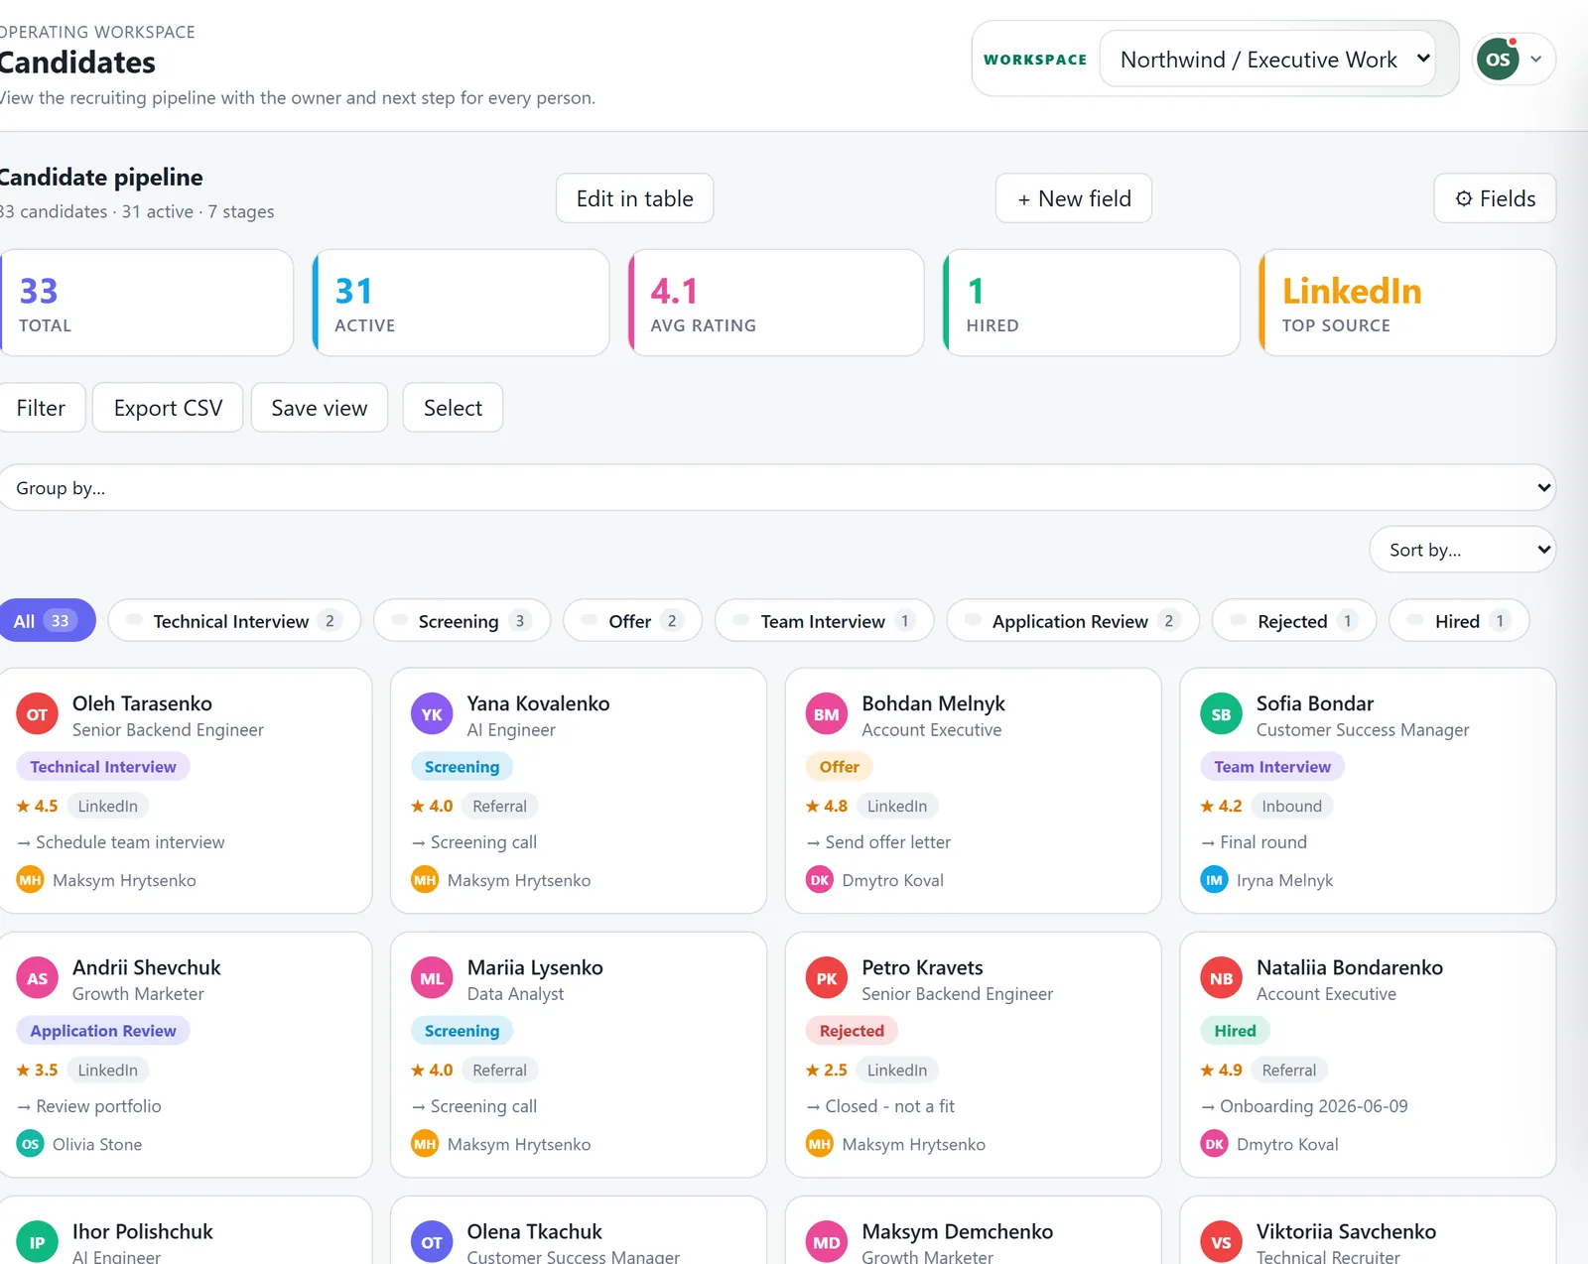Click Viktoriia Savchenko's VS avatar
This screenshot has width=1588, height=1264.
point(1221,1242)
